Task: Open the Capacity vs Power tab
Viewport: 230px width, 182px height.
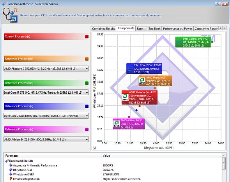Action: coord(206,29)
